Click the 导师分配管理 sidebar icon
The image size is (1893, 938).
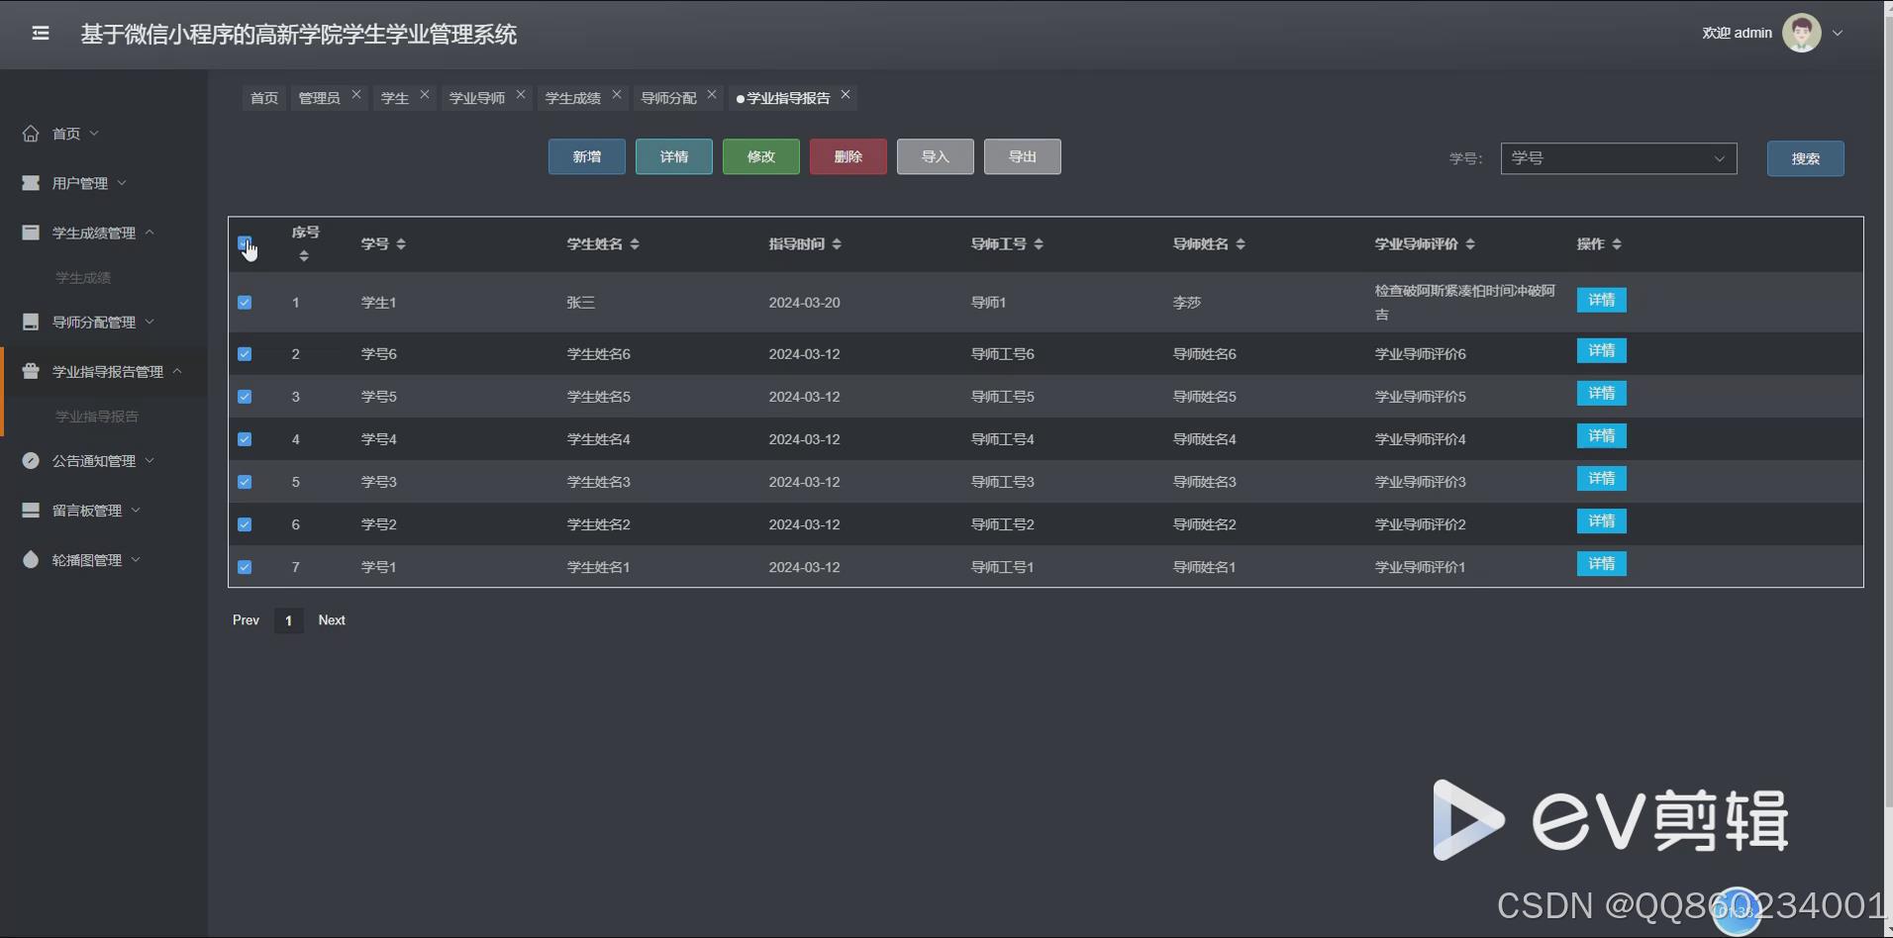point(31,322)
